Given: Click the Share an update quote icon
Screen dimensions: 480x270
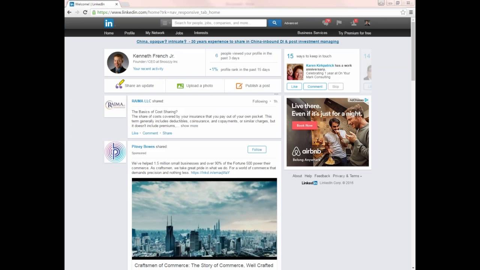Looking at the screenshot, I should [x=119, y=84].
